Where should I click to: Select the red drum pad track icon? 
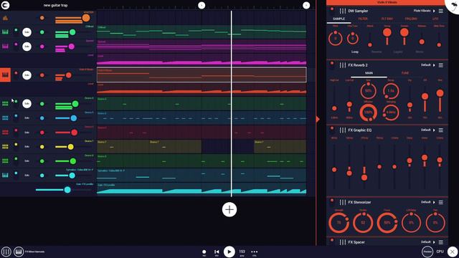[x=5, y=132]
